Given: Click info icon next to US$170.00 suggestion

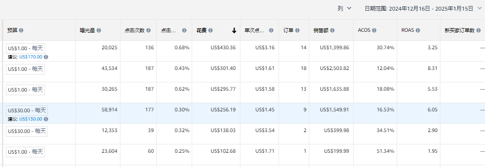Looking at the screenshot, I should [46, 57].
